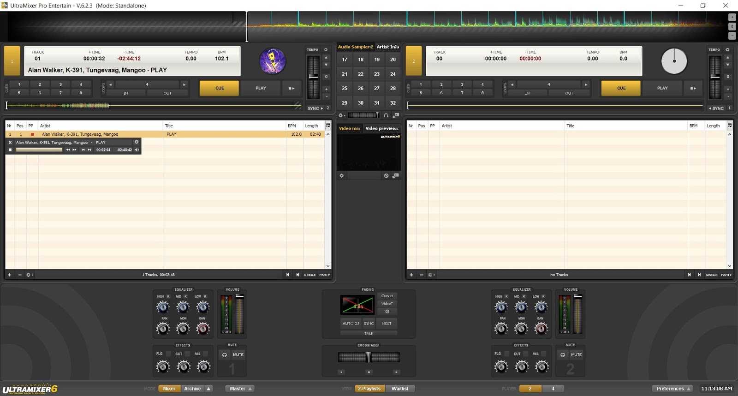Click the deck 1 stop-then-play button
This screenshot has width=738, height=396.
coord(292,88)
